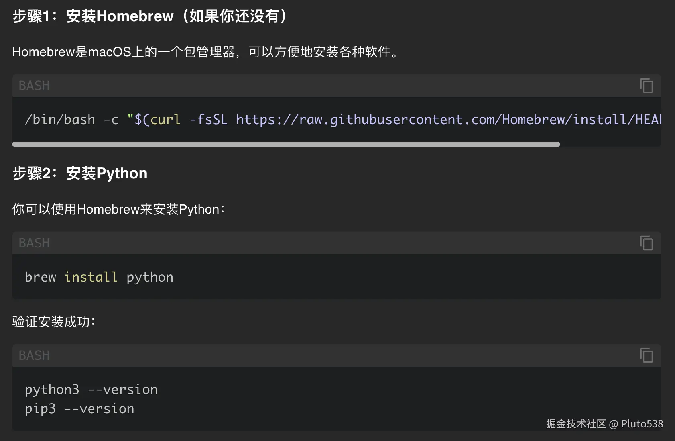Click the /bin/bash -c text in the first code block
675x441 pixels.
(x=71, y=120)
